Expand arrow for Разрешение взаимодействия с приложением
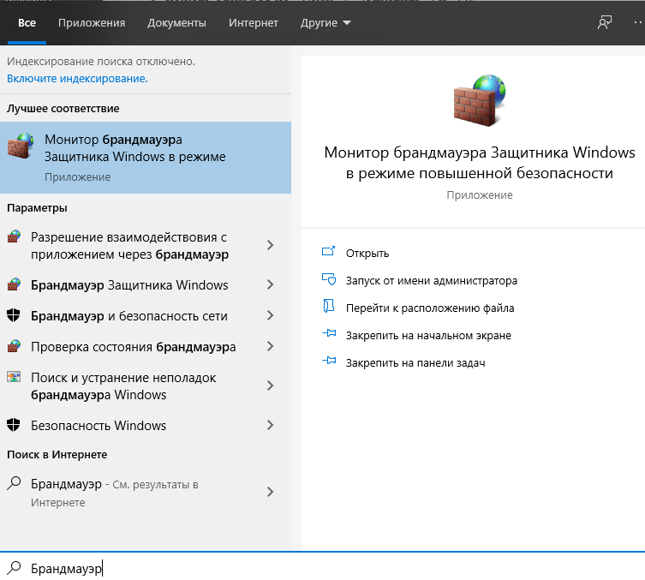 pos(270,245)
